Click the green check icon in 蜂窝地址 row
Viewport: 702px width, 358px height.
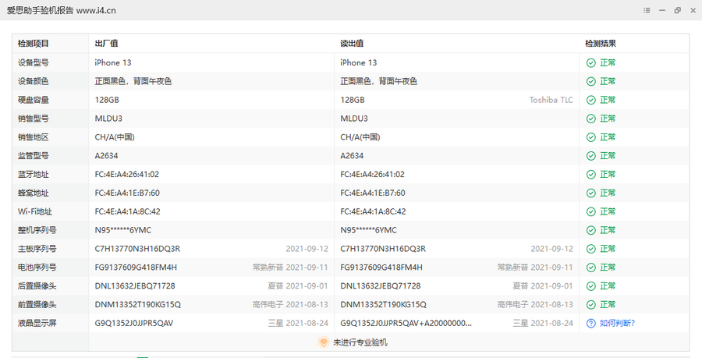point(591,193)
